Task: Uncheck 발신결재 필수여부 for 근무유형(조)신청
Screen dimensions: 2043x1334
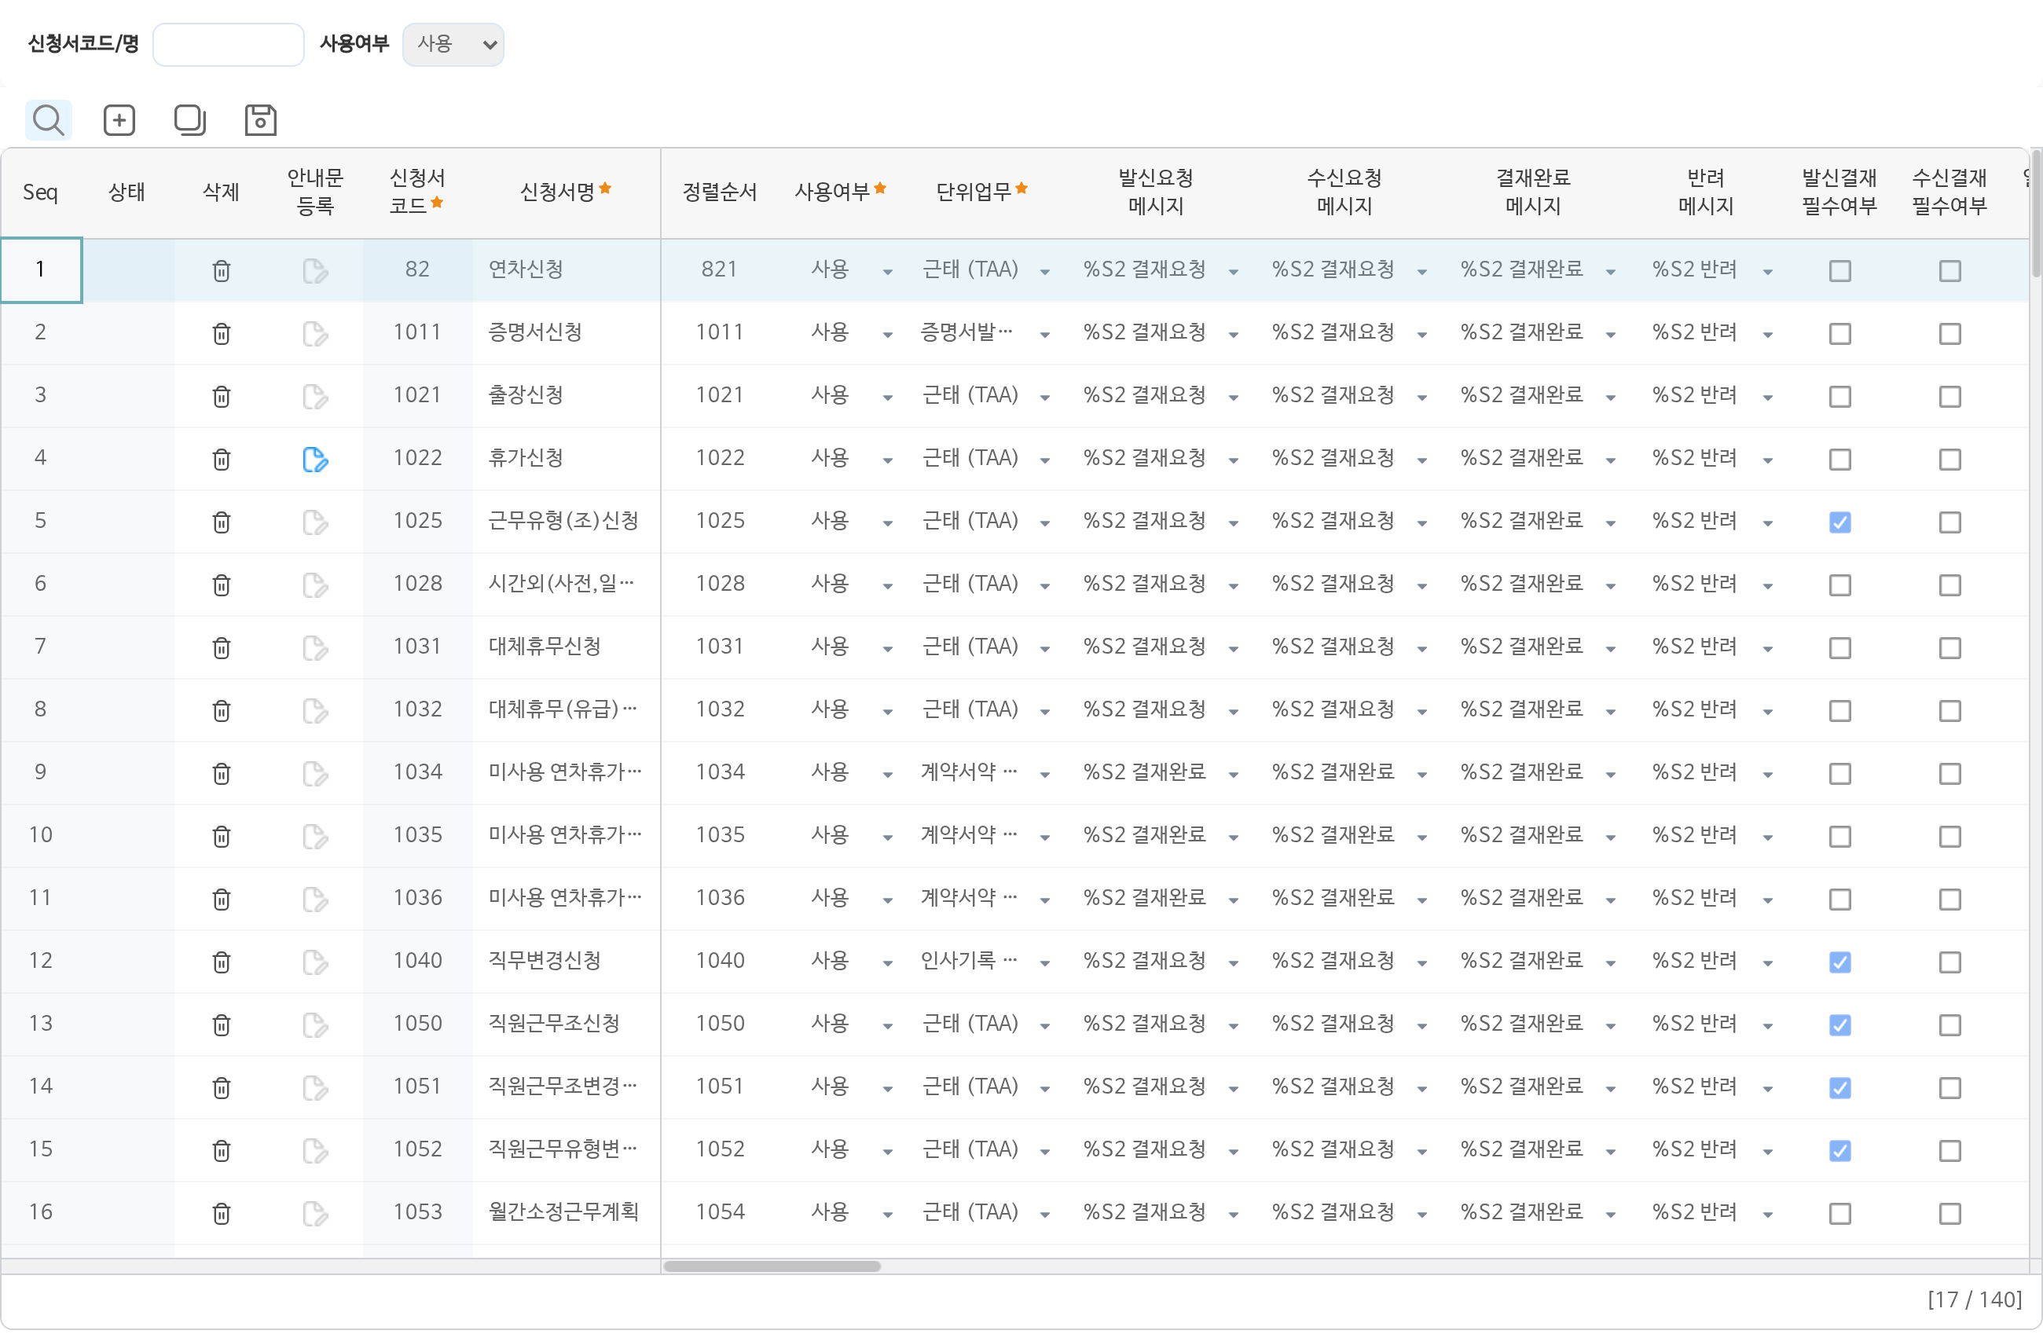Action: [1839, 522]
